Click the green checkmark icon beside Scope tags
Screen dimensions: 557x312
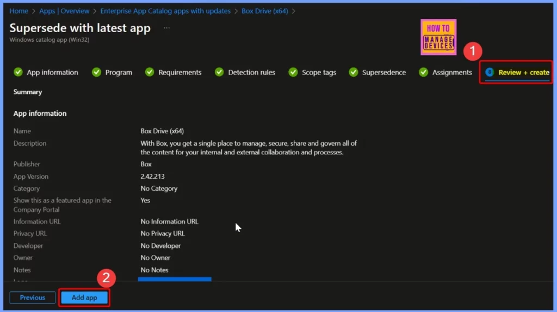coord(293,72)
